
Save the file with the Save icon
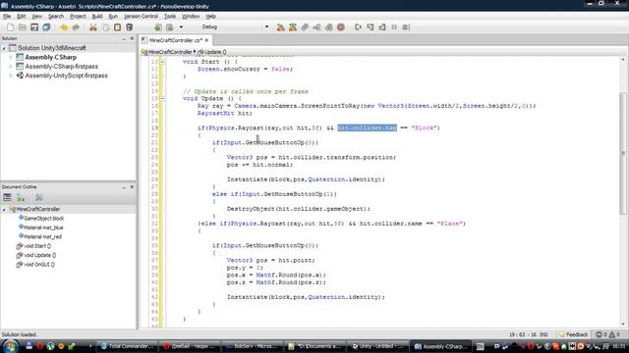[x=34, y=27]
